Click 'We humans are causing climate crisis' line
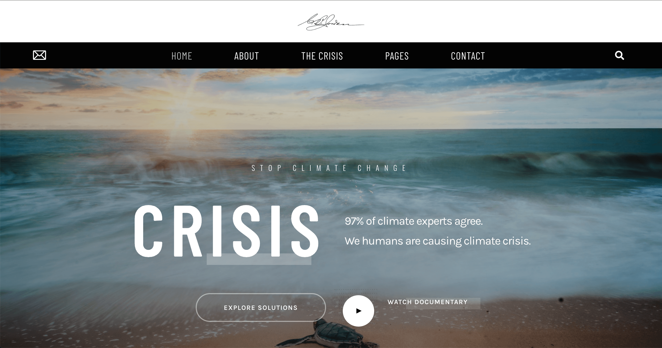Image resolution: width=662 pixels, height=348 pixels. point(437,241)
